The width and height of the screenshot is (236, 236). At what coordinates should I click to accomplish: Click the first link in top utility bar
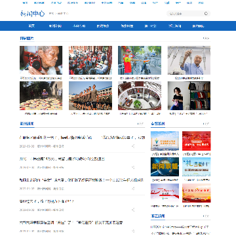coord(25,3)
